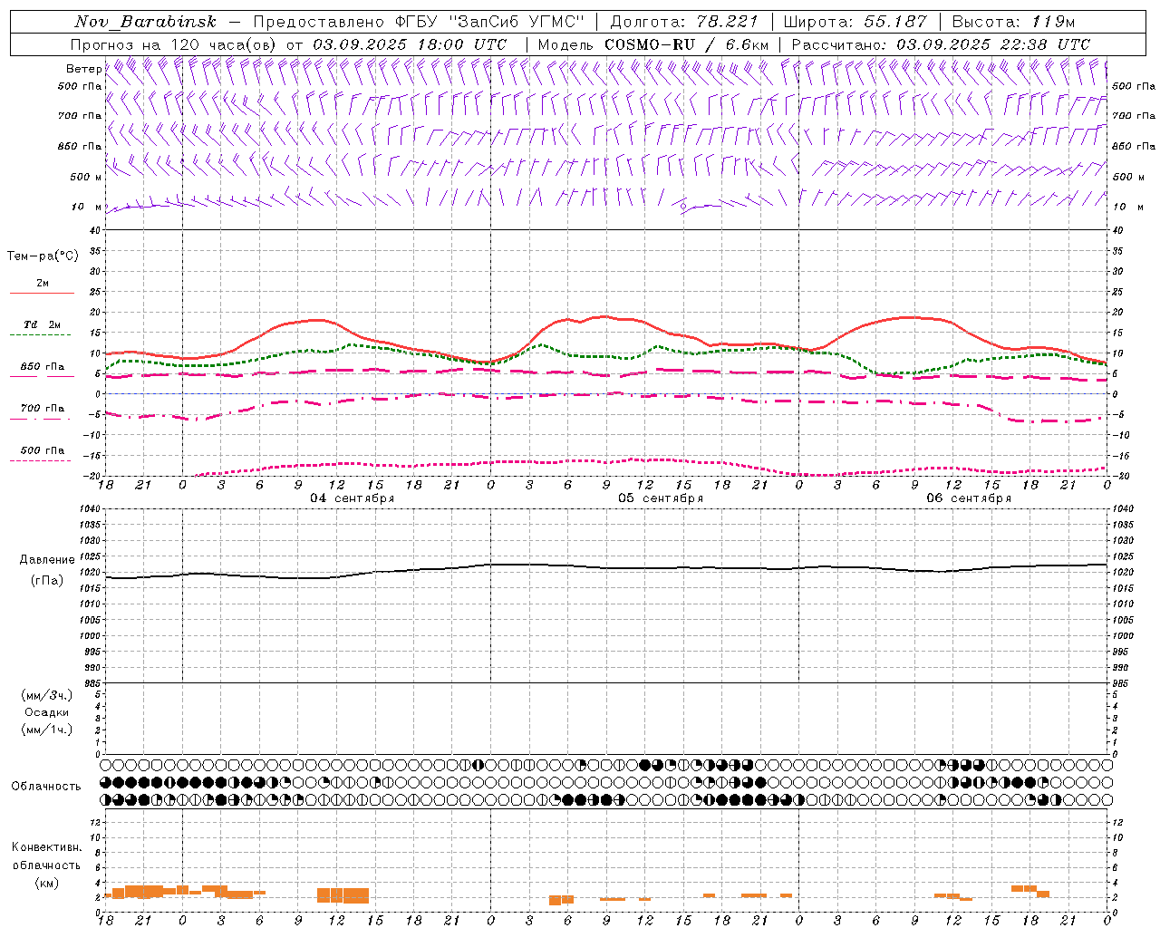The height and width of the screenshot is (928, 1160).
Task: Click the 'Осадки' precipitation label
Action: [x=47, y=712]
